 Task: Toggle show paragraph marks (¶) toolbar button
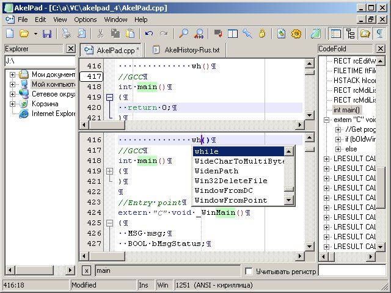(379, 34)
